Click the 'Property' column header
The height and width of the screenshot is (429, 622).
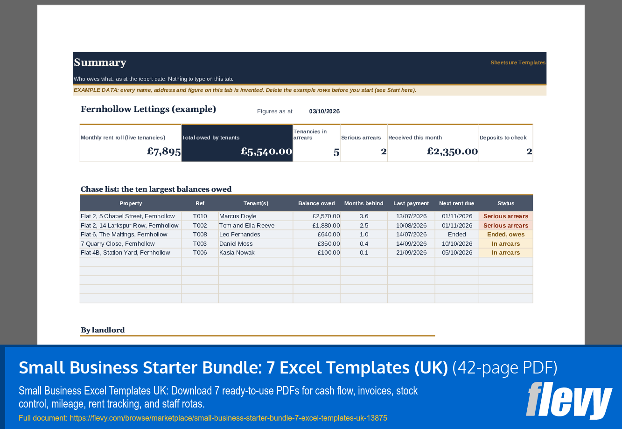pyautogui.click(x=131, y=203)
